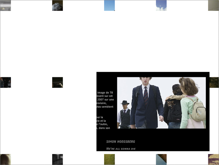Click the text line ", dans son"
Image resolution: width=219 pixels, height=165 pixels.
pyautogui.click(x=103, y=128)
